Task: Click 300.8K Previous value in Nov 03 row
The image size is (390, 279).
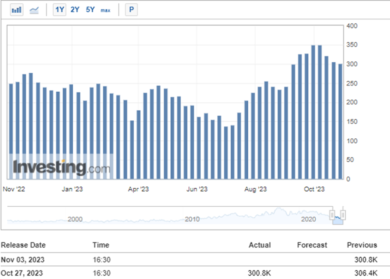Action: [366, 260]
